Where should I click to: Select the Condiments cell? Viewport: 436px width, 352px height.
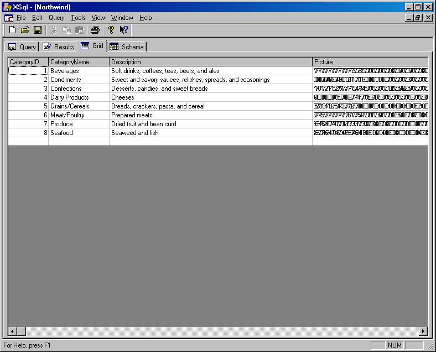[x=79, y=80]
